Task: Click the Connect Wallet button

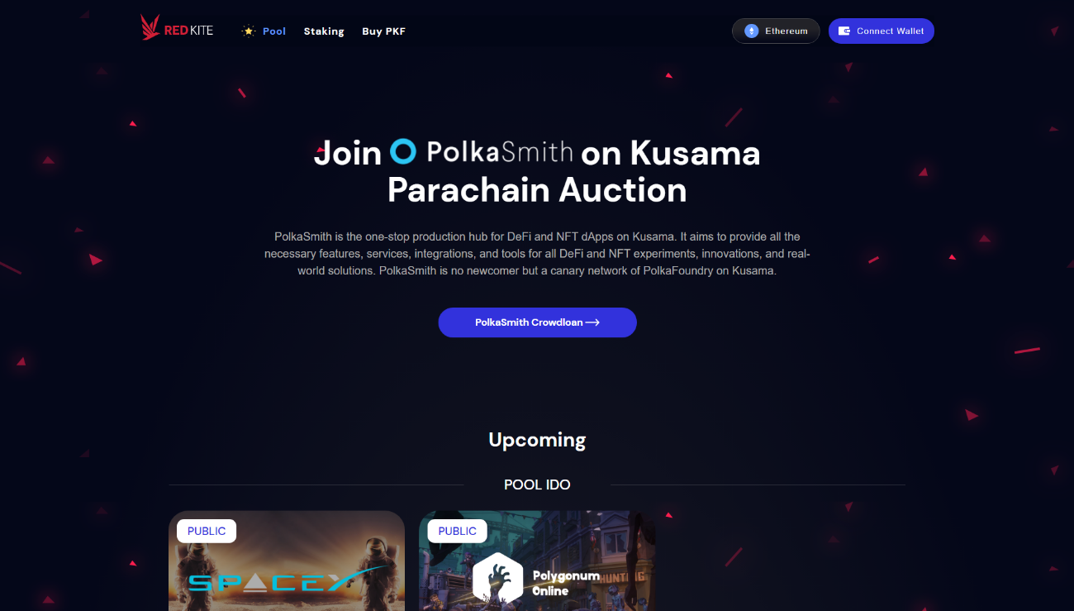Action: pyautogui.click(x=882, y=31)
